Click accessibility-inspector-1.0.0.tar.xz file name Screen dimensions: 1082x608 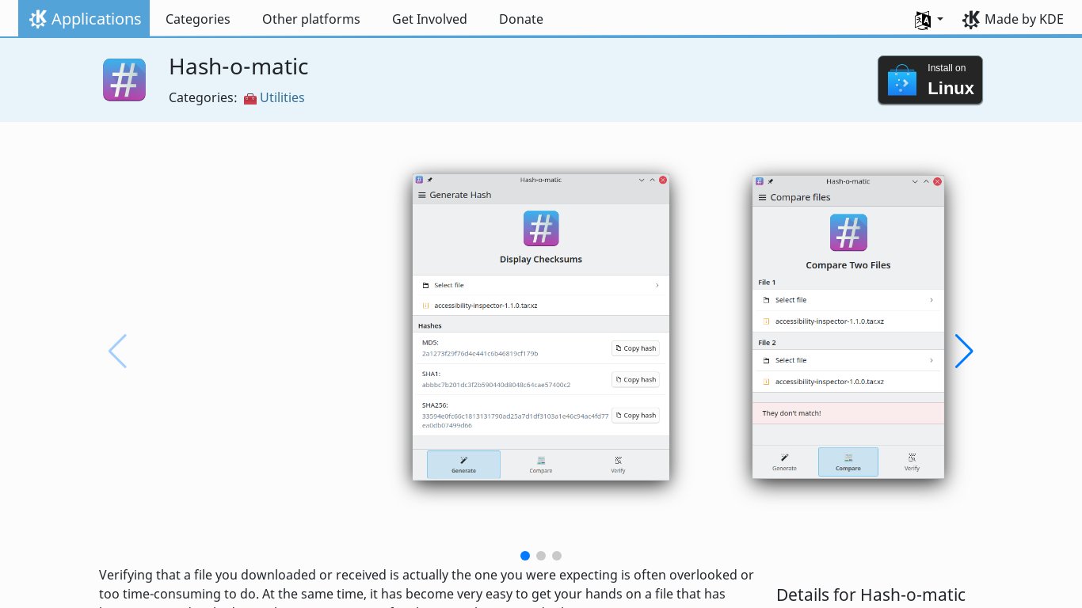[x=829, y=382]
